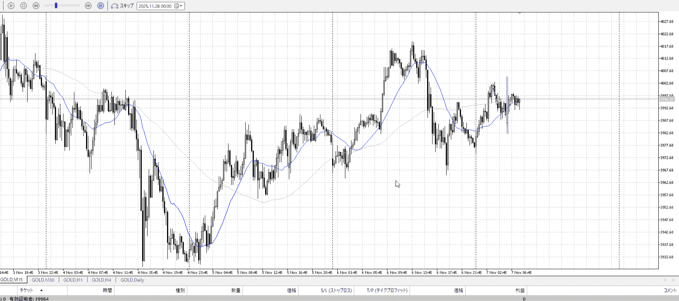Click the fast-forward double-arrow icon
Screen dimensions: 679x301
(x=88, y=6)
